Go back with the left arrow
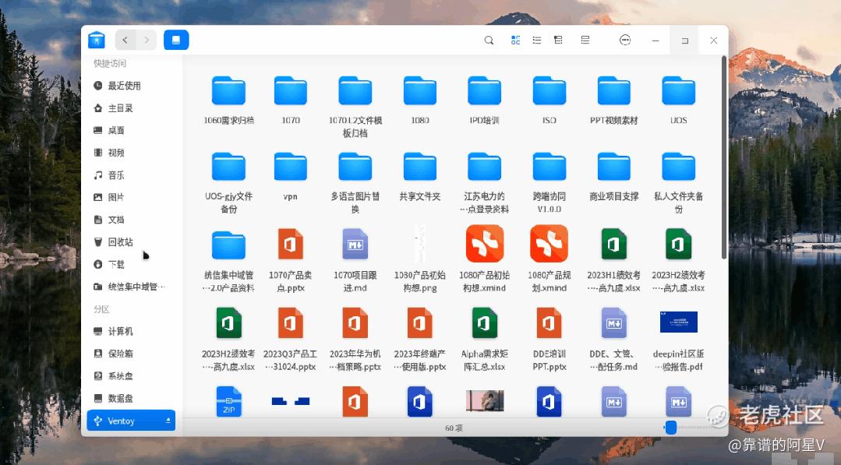This screenshot has width=841, height=465. (x=125, y=41)
